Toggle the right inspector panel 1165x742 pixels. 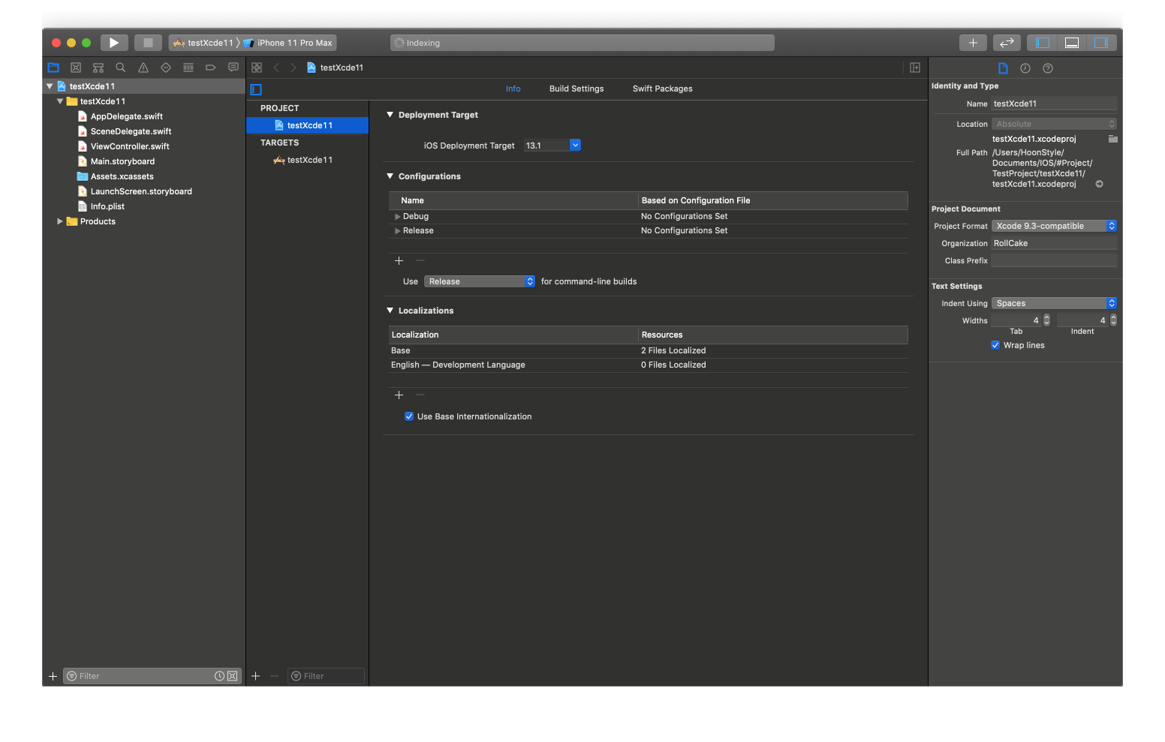click(x=1101, y=43)
